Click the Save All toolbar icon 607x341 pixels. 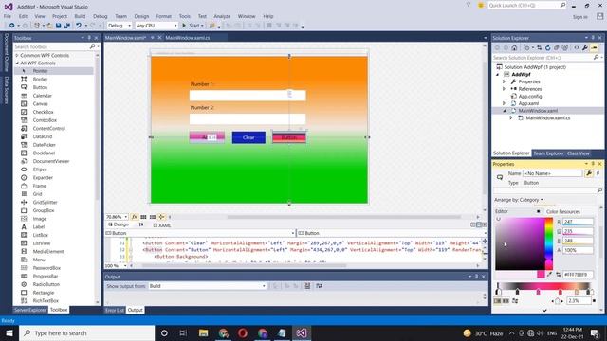pos(67,26)
